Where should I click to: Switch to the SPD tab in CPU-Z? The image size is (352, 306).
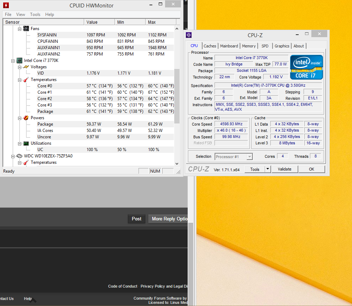(265, 46)
